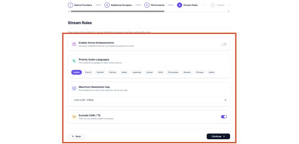Click the right scroll arrow under the stepper
This screenshot has height=144, width=299.
[x=229, y=12]
